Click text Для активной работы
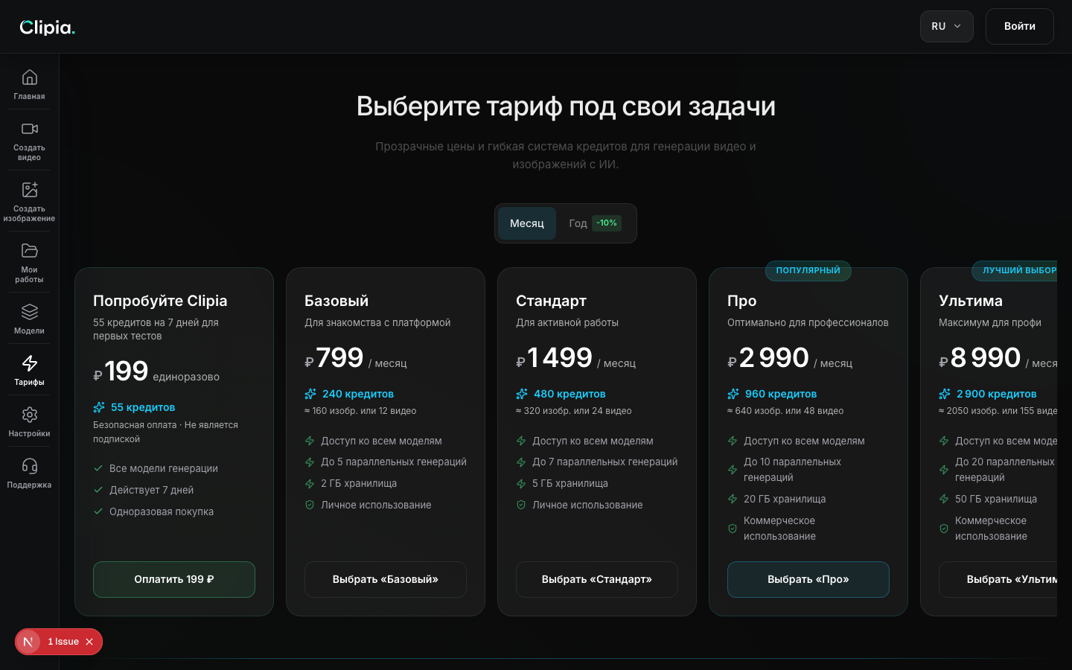 tap(567, 322)
